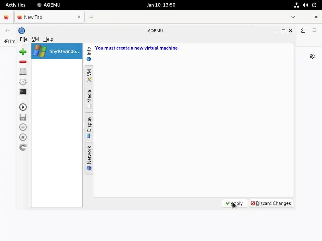Viewport: 322px width, 241px height.
Task: Open the New Tab page settings gear
Action: (312, 56)
